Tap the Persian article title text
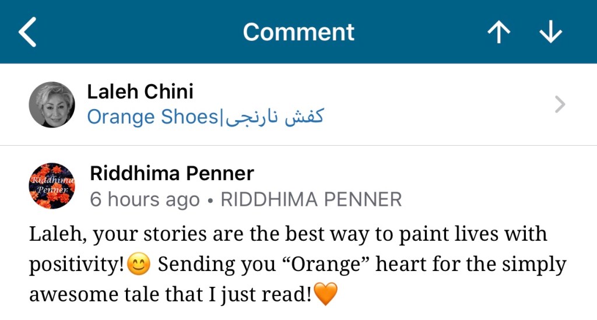 tap(272, 117)
